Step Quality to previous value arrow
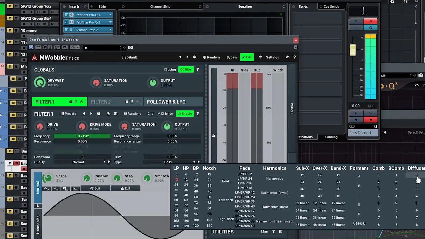The width and height of the screenshot is (425, 239). [x=104, y=162]
